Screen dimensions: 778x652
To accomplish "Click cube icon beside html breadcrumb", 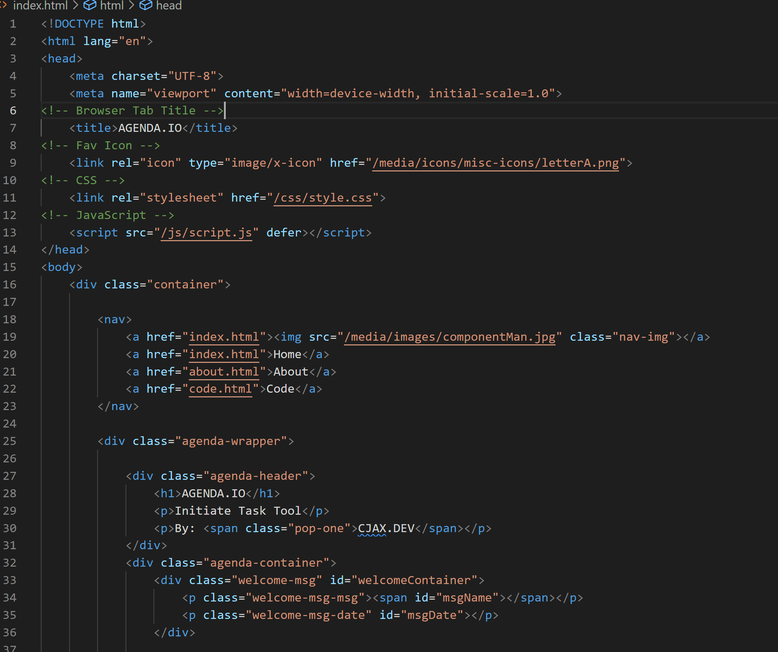I will [90, 5].
